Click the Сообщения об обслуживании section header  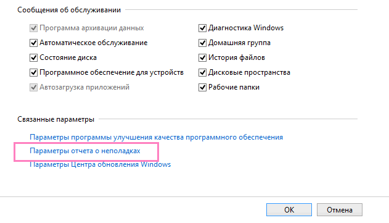point(69,10)
